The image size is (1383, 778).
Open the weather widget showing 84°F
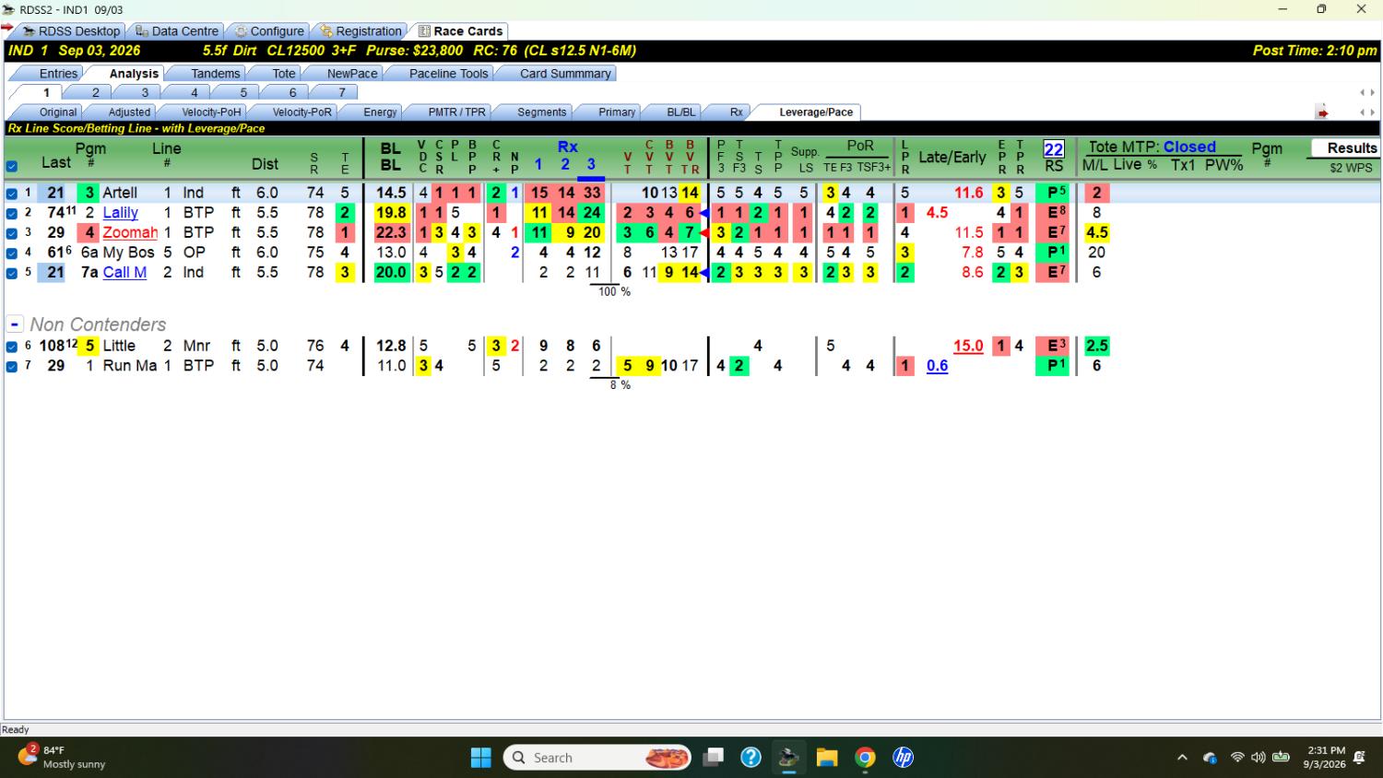point(61,757)
